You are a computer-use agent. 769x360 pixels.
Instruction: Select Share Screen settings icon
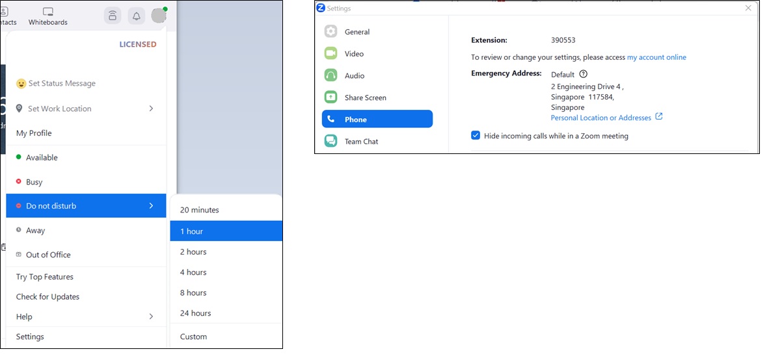pos(331,97)
